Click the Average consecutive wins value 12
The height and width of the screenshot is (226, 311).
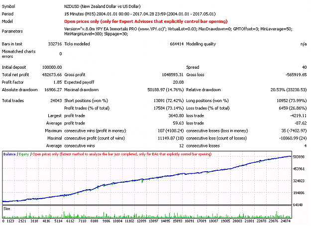tap(182, 146)
